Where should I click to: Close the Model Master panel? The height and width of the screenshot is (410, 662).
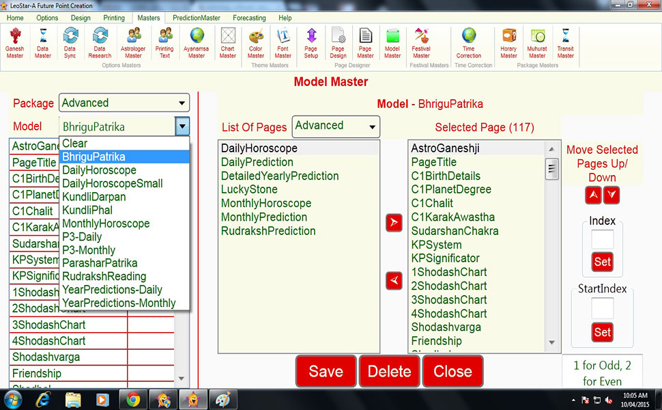coord(452,371)
